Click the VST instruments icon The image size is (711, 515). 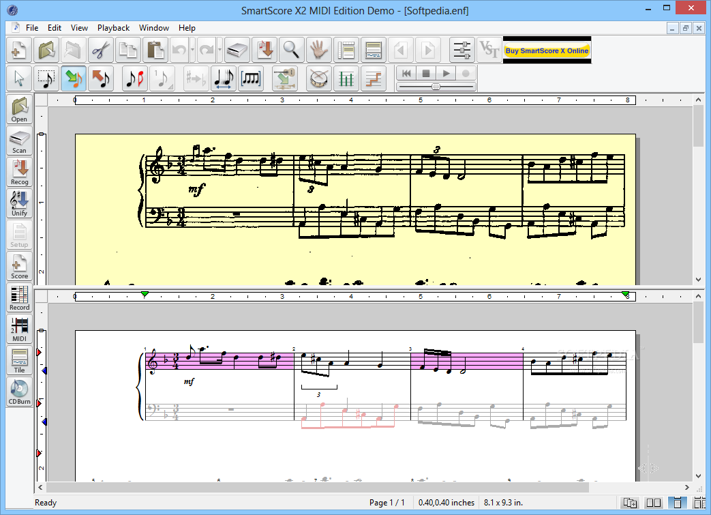[489, 50]
